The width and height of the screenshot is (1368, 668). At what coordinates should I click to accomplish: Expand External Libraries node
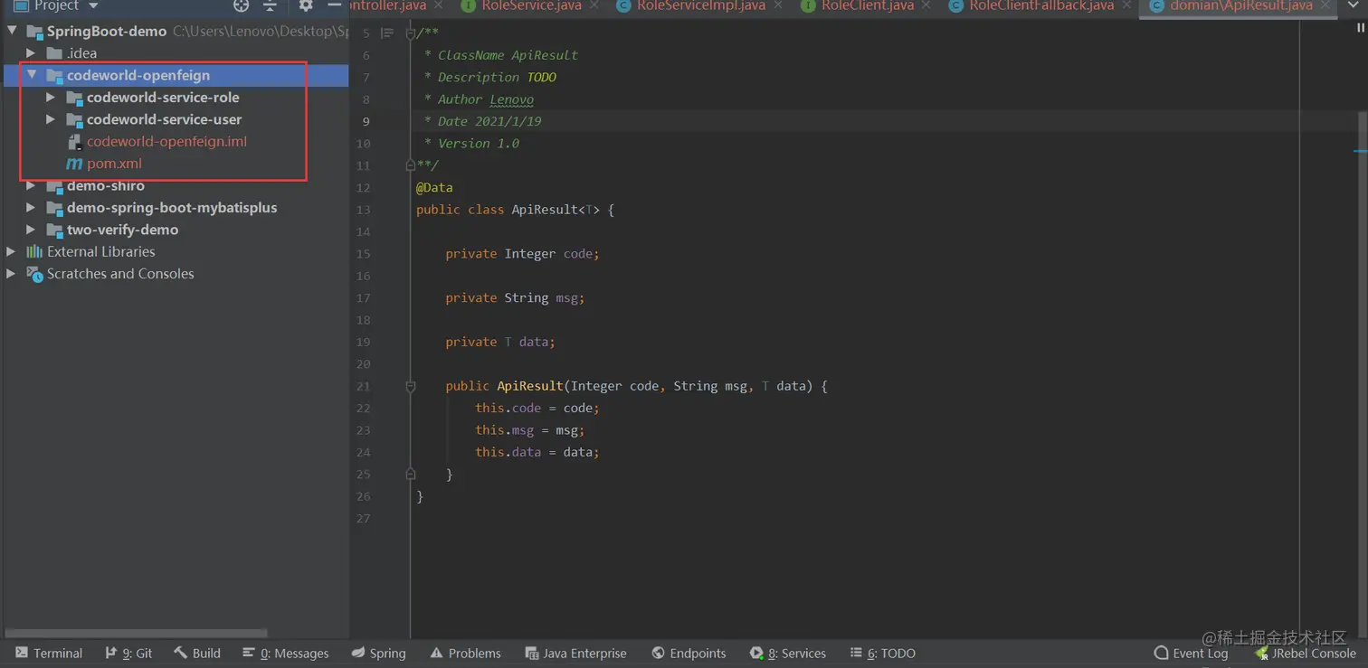[x=11, y=251]
